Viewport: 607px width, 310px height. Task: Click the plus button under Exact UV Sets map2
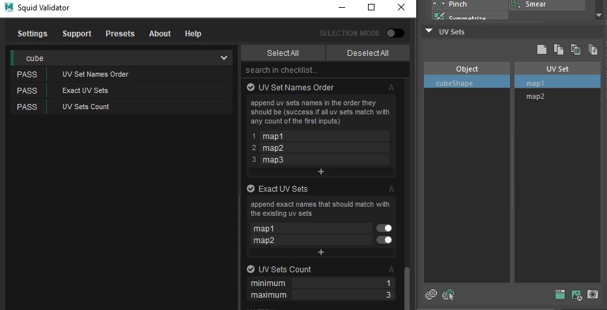tap(321, 252)
